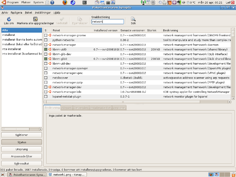Image resolution: width=236 pixels, height=177 pixels.
Task: Open the Redigera menu
Action: 16,13
